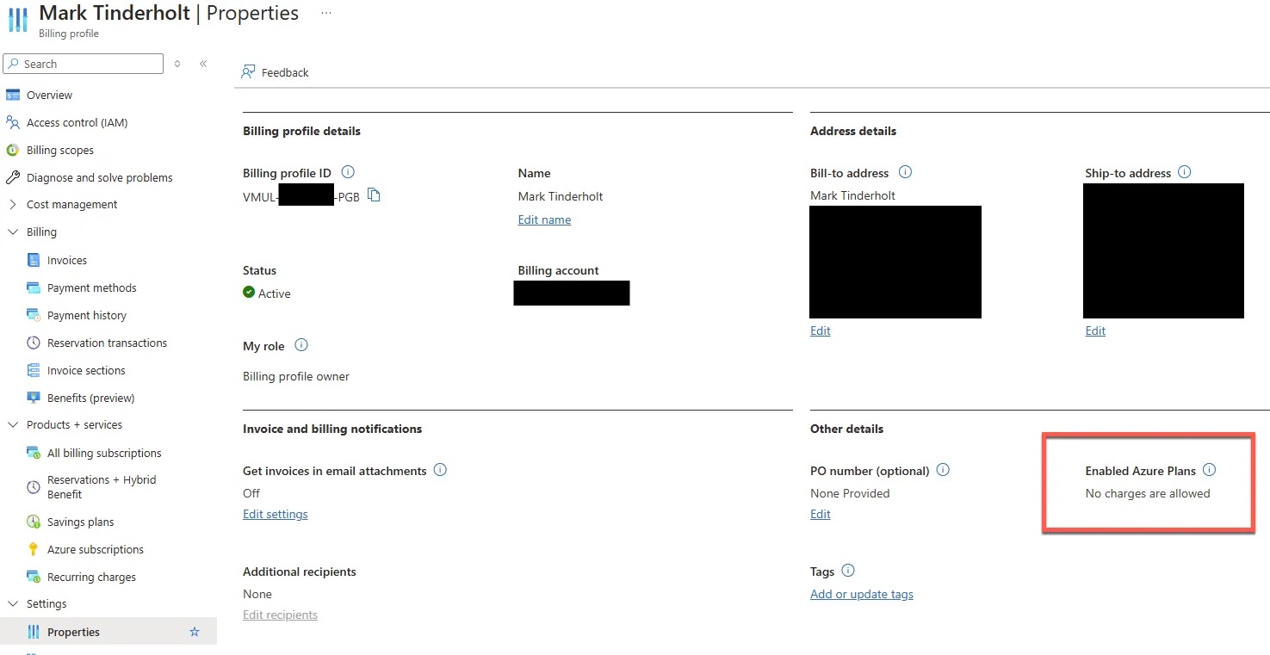Collapse the Products + services section

tap(13, 425)
